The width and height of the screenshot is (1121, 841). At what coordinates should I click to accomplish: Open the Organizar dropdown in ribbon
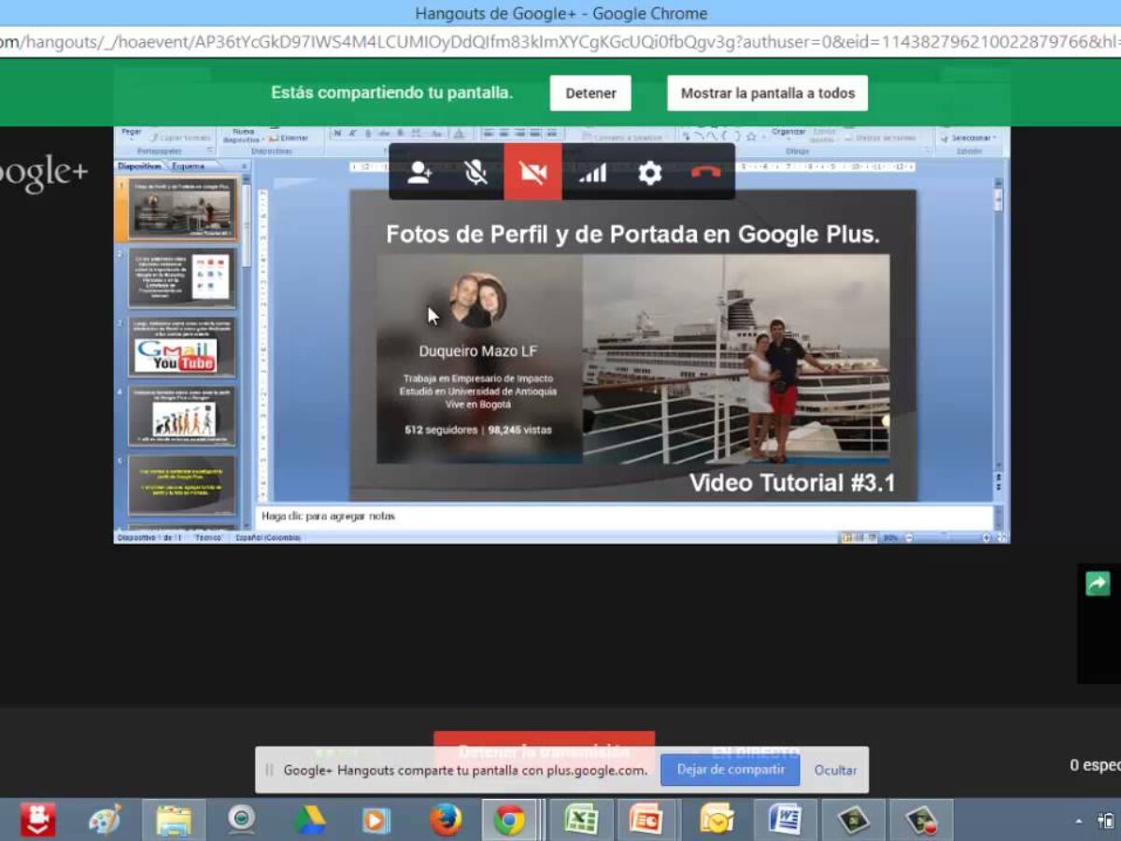click(x=789, y=132)
